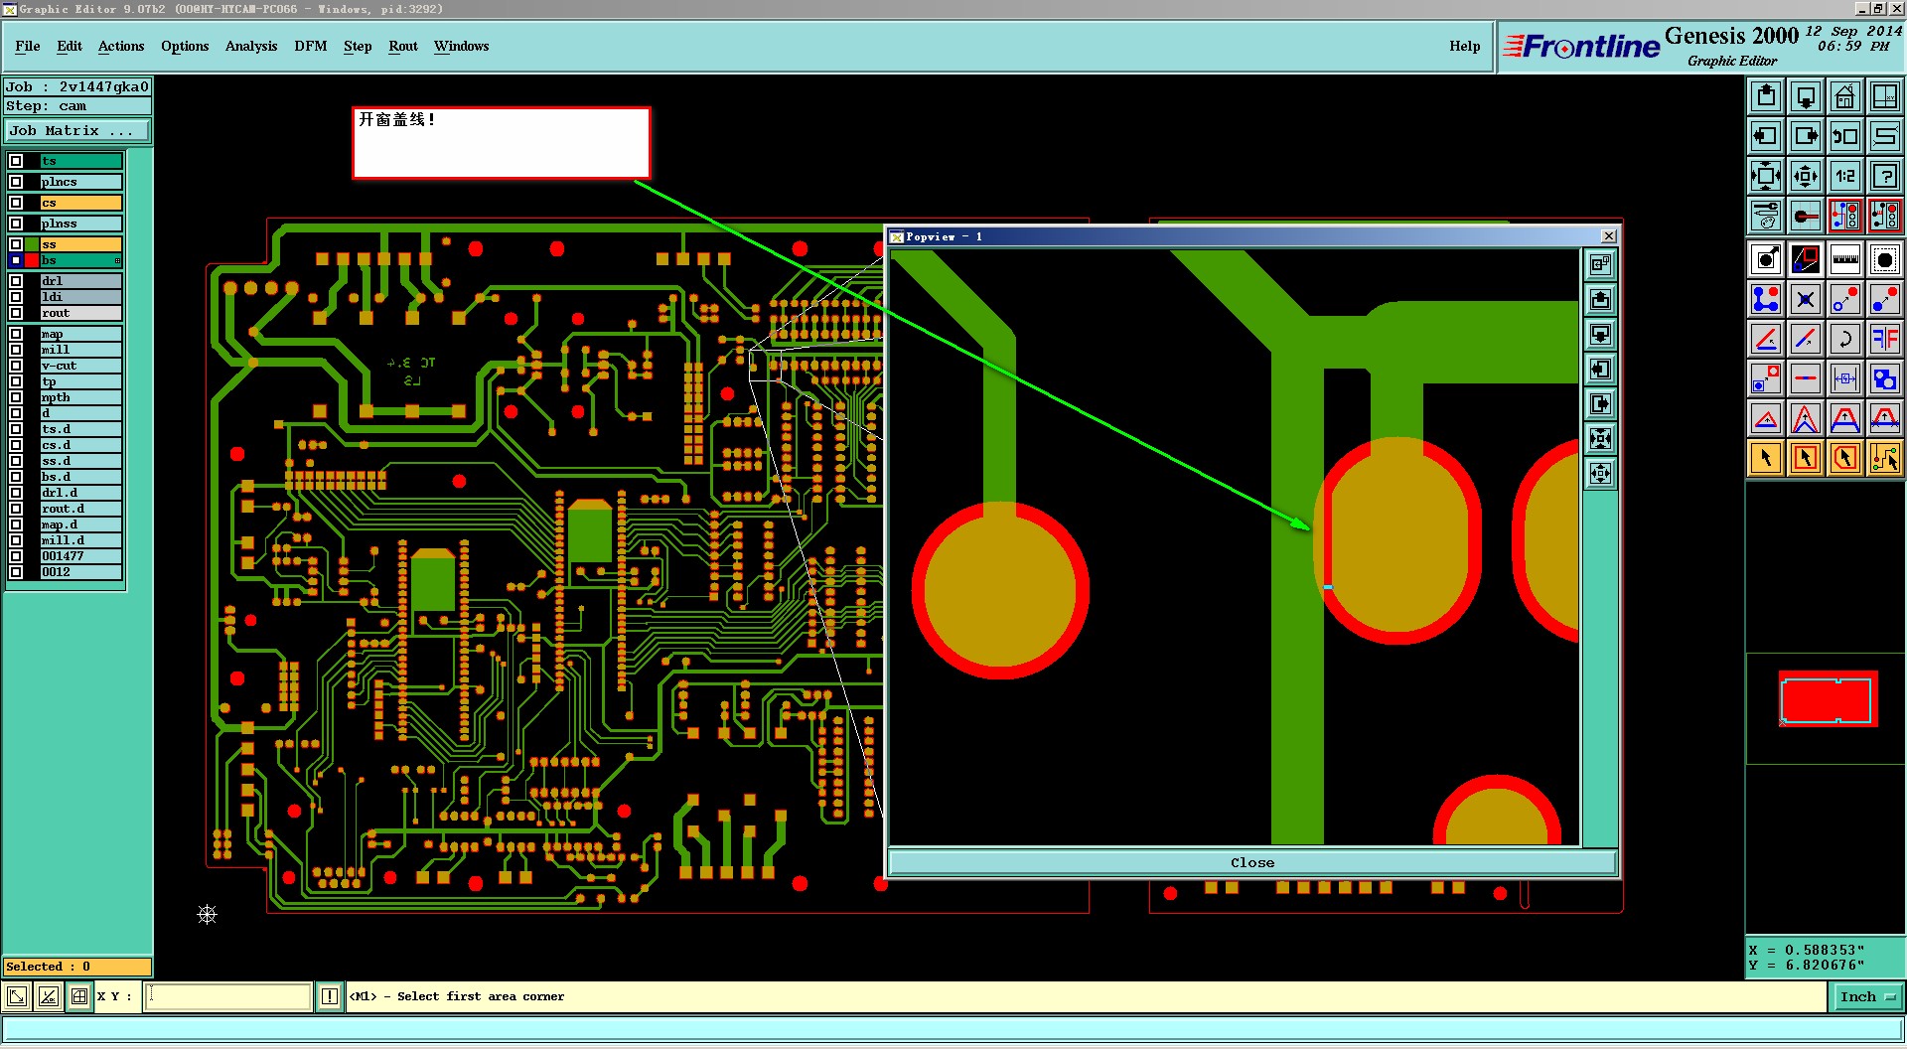The width and height of the screenshot is (1907, 1049).
Task: Open the Edit menu
Action: coord(70,46)
